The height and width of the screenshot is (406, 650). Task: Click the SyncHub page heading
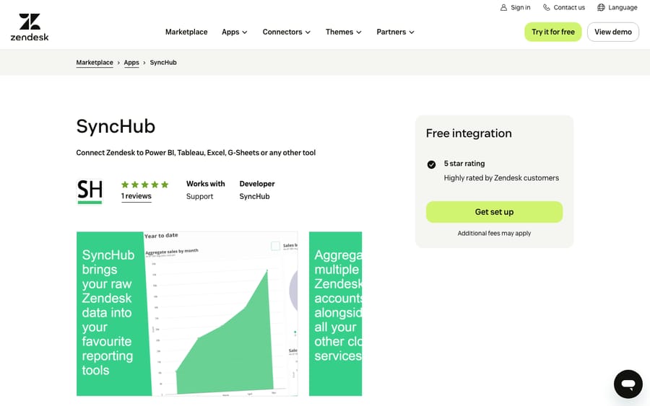tap(116, 126)
